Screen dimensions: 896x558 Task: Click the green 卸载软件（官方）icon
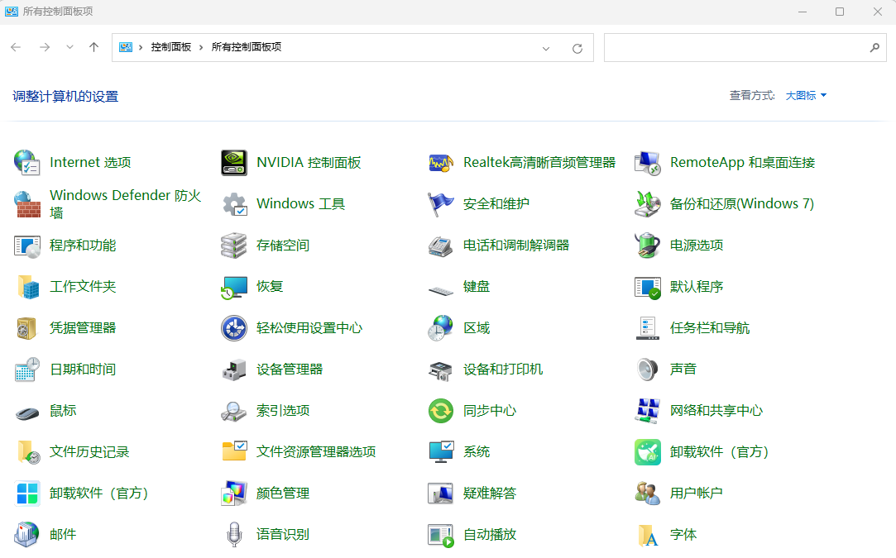[648, 451]
